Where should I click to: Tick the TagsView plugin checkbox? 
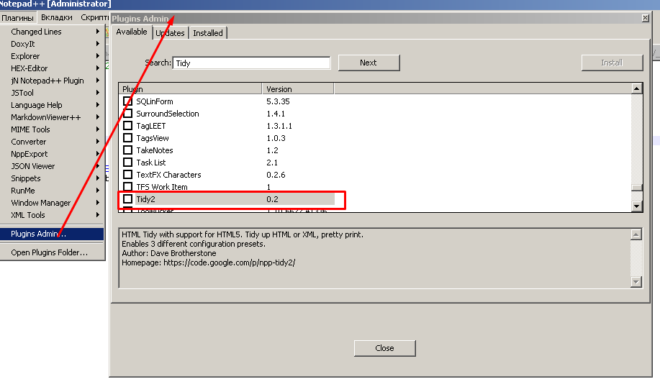127,138
